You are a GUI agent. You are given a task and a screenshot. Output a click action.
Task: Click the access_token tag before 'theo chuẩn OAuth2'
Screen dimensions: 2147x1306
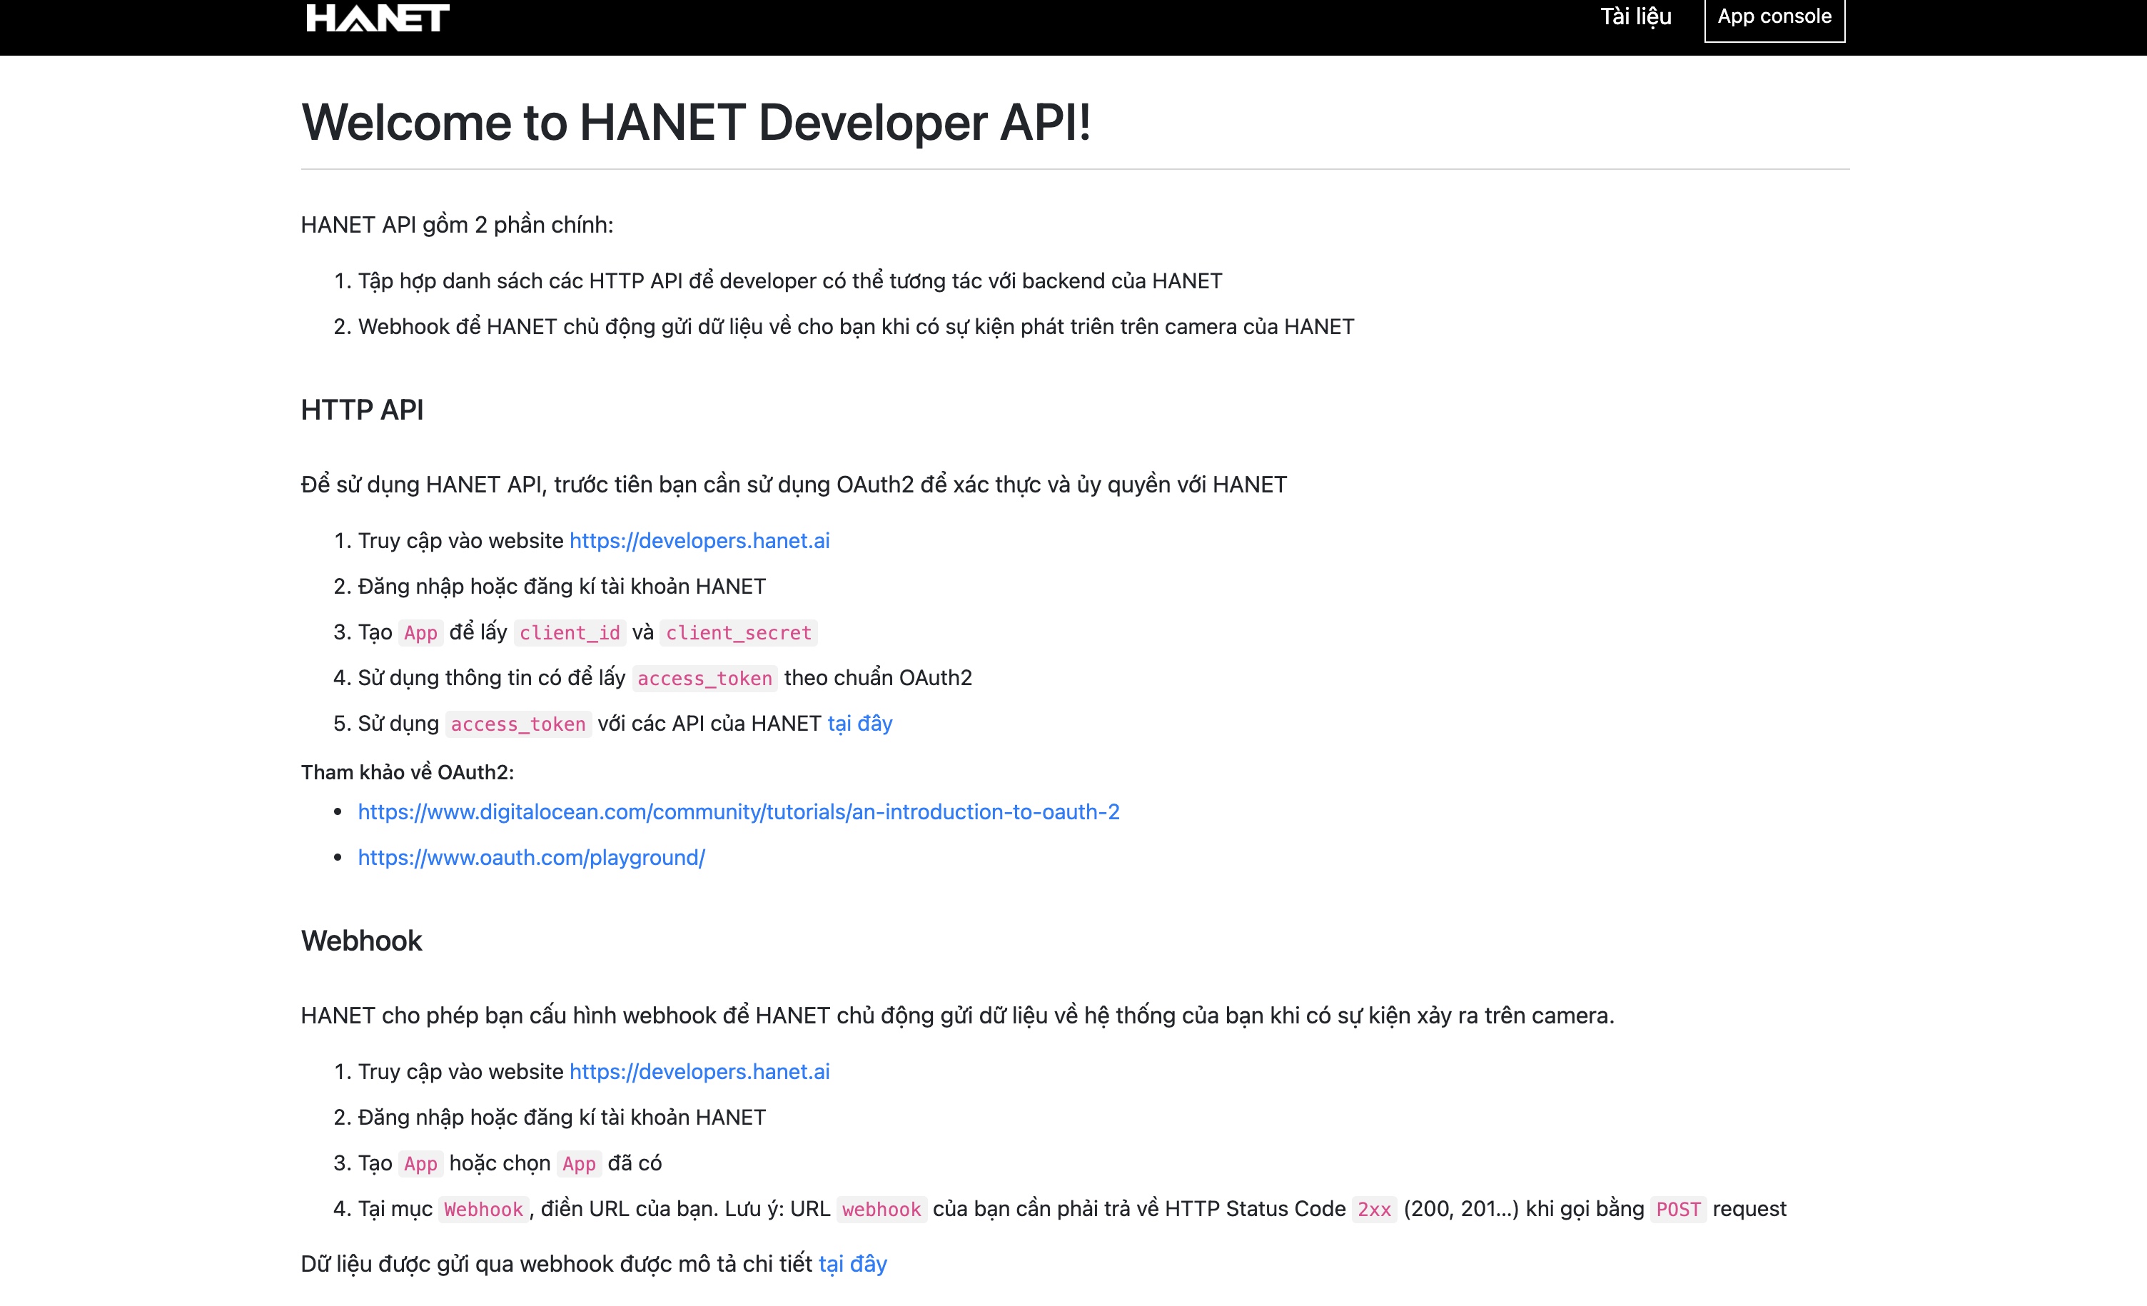[704, 678]
